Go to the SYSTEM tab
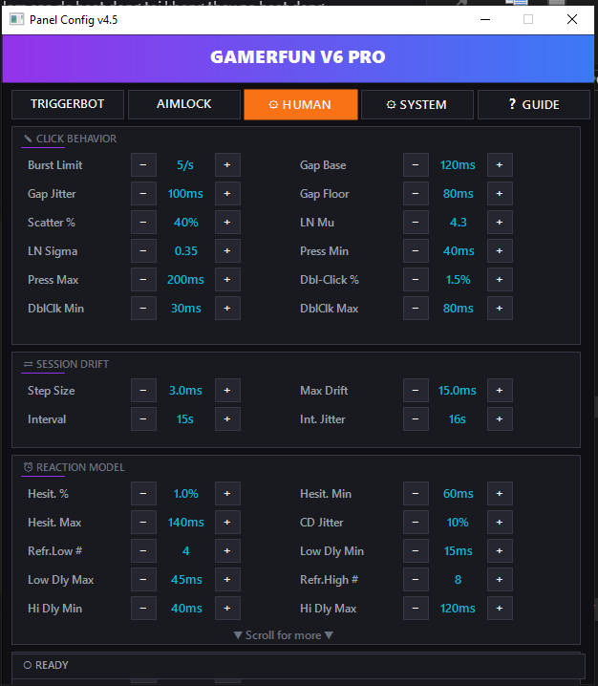 416,104
